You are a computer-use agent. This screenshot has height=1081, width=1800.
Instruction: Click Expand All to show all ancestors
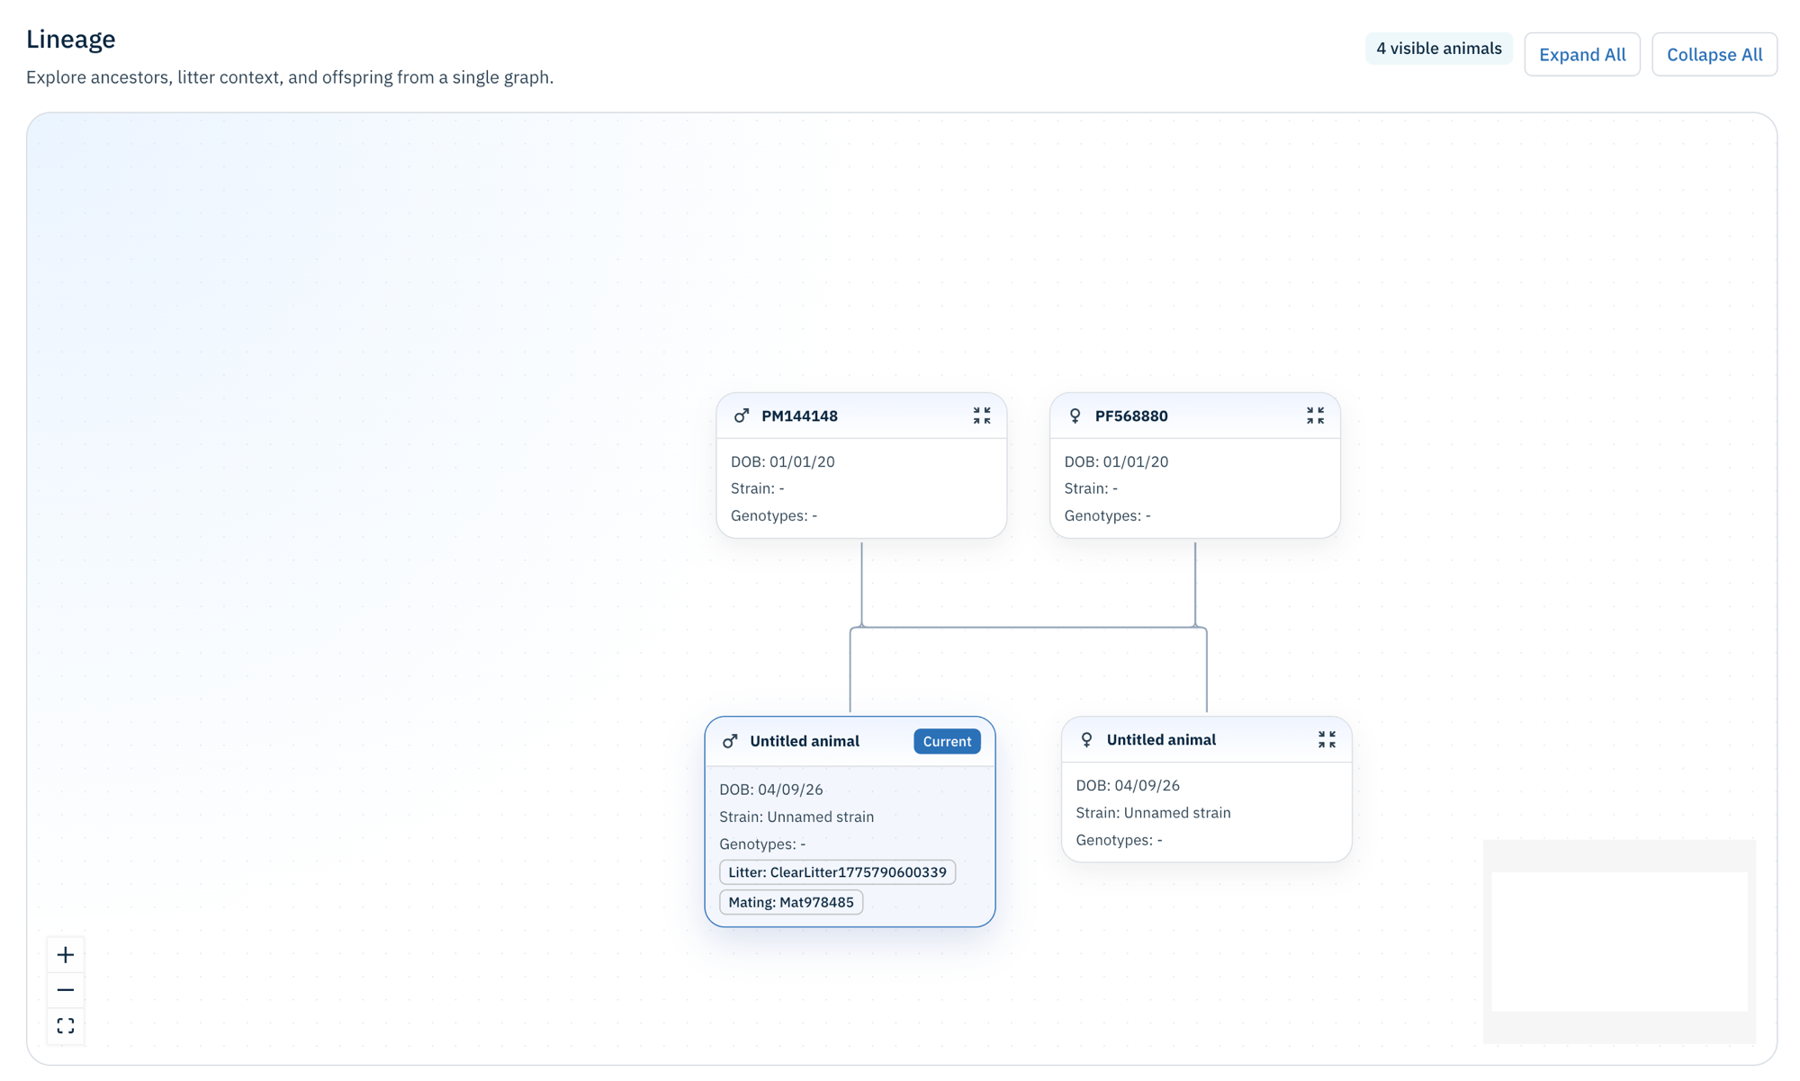click(1581, 54)
